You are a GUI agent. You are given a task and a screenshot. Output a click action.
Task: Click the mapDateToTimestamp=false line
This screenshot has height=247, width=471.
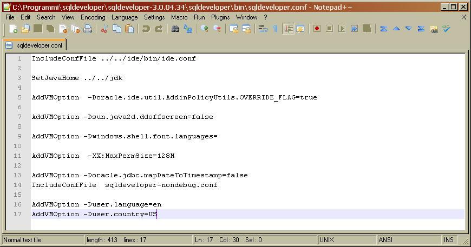[140, 175]
